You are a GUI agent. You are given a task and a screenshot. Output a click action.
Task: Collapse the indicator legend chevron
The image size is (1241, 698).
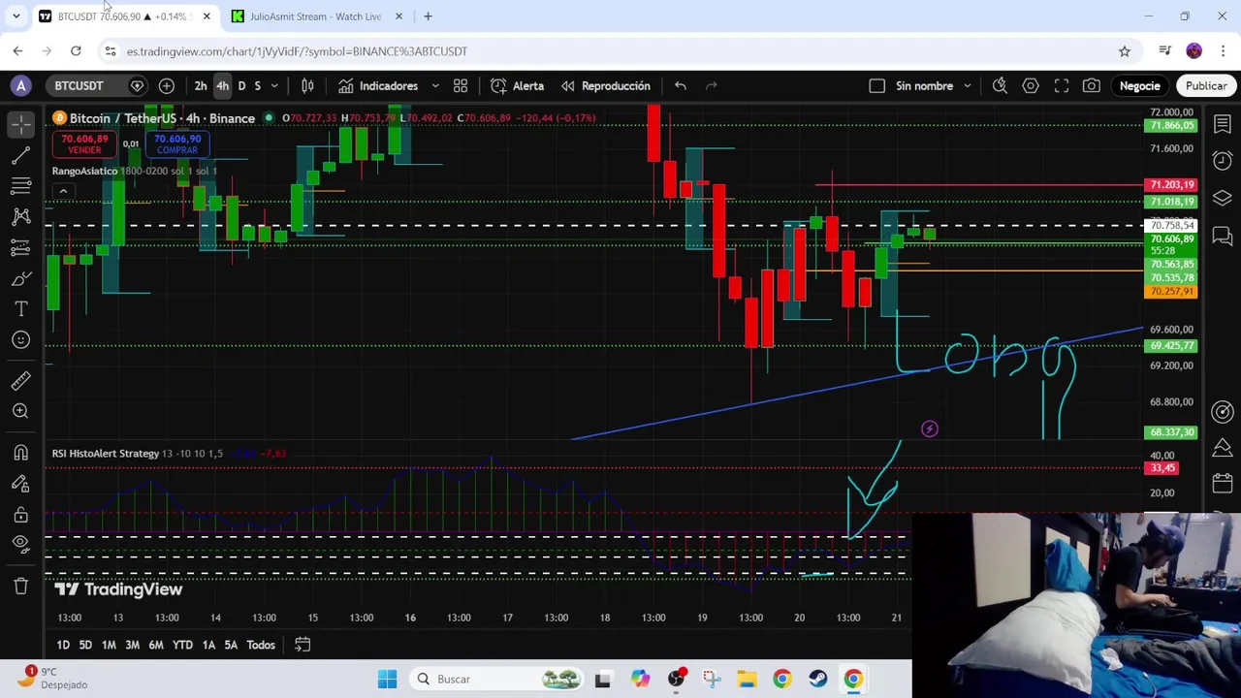[63, 192]
